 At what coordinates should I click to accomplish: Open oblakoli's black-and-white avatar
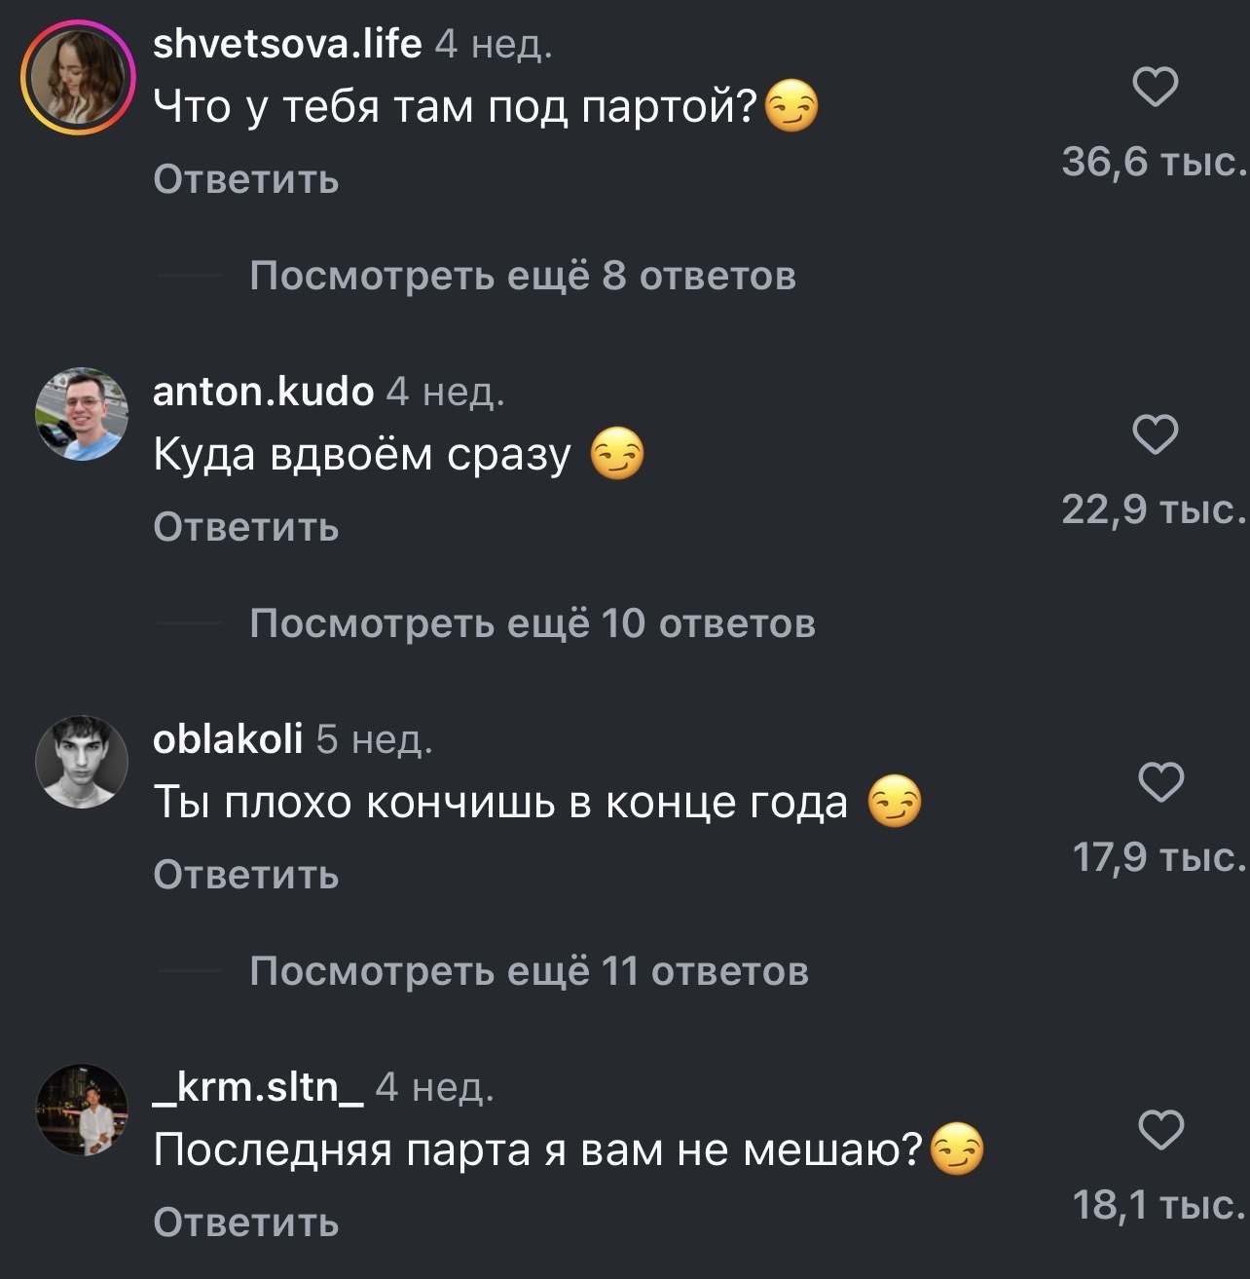82,762
